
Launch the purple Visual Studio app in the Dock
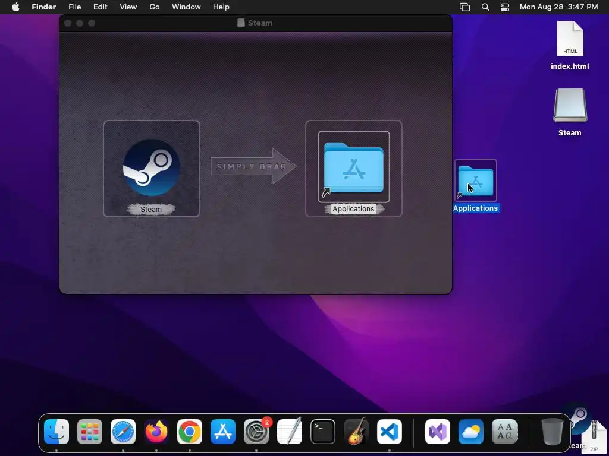(x=438, y=432)
